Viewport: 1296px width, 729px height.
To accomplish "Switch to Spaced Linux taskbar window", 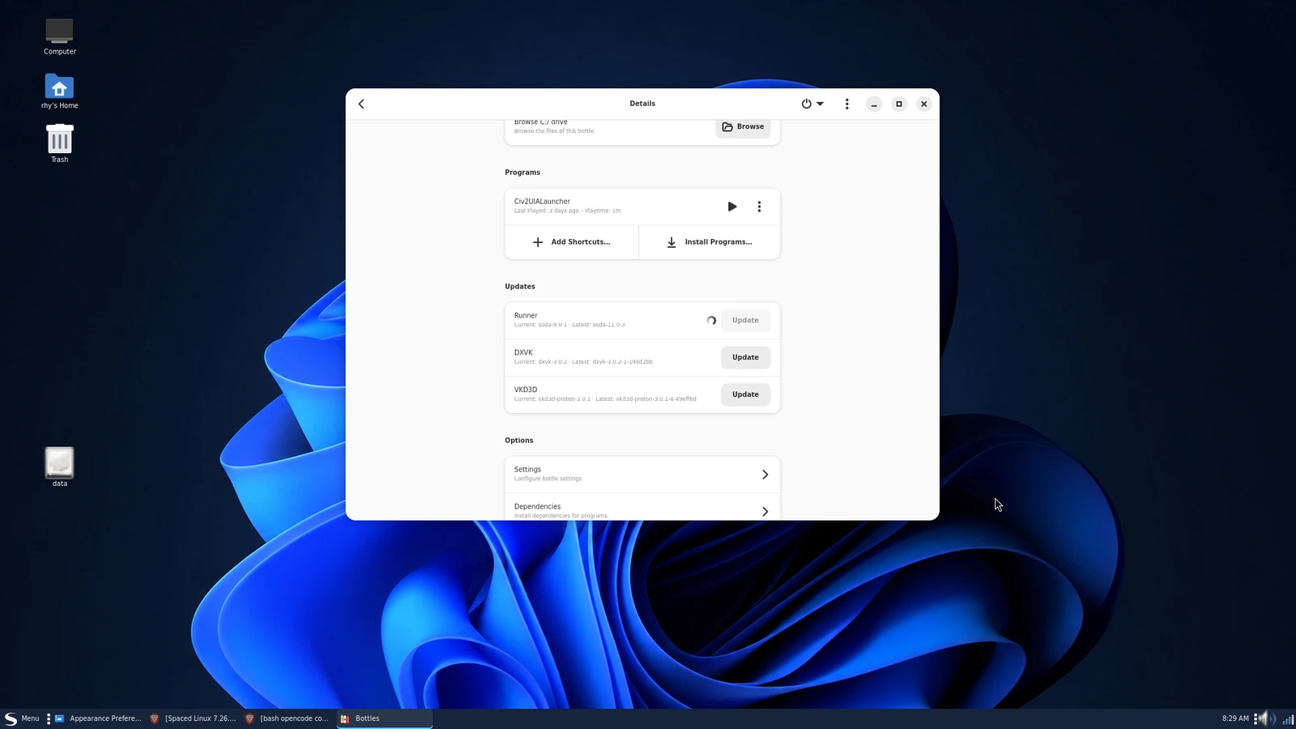I will (x=194, y=718).
